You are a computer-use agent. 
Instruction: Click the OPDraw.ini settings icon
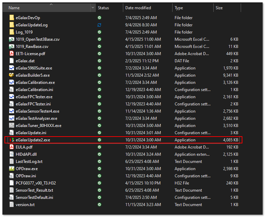point(12,176)
